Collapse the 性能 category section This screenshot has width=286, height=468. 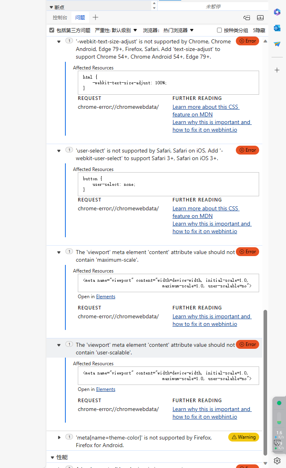(x=52, y=457)
